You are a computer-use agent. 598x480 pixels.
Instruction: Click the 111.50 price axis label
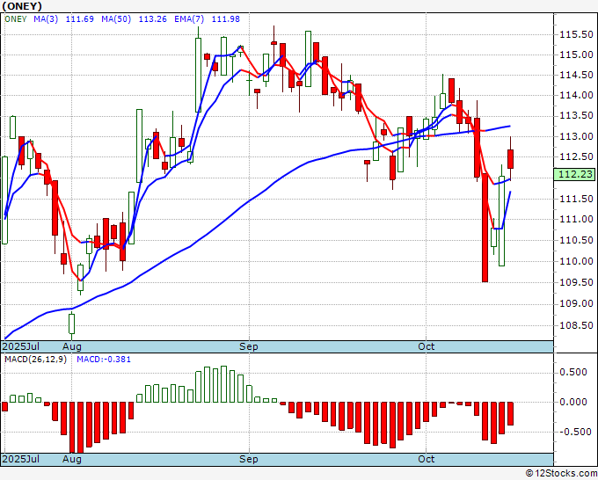[x=576, y=199]
